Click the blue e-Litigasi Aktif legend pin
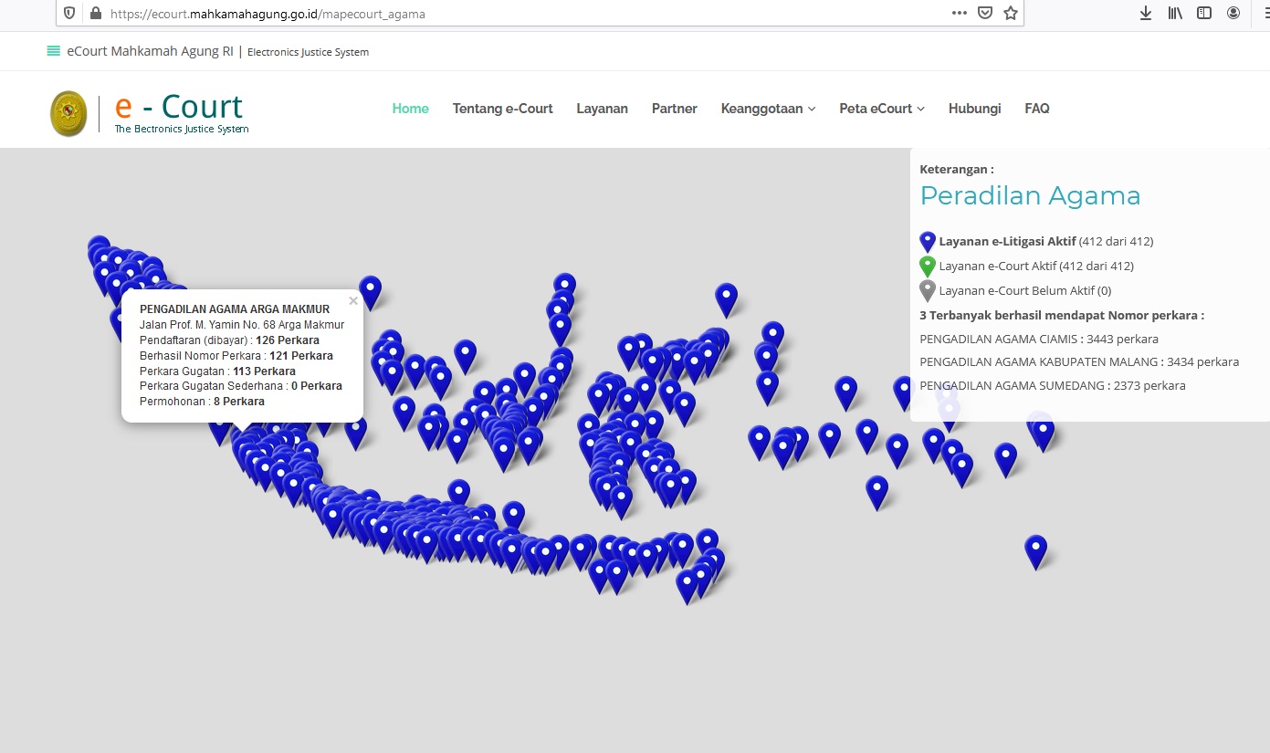The image size is (1270, 753). click(x=928, y=242)
